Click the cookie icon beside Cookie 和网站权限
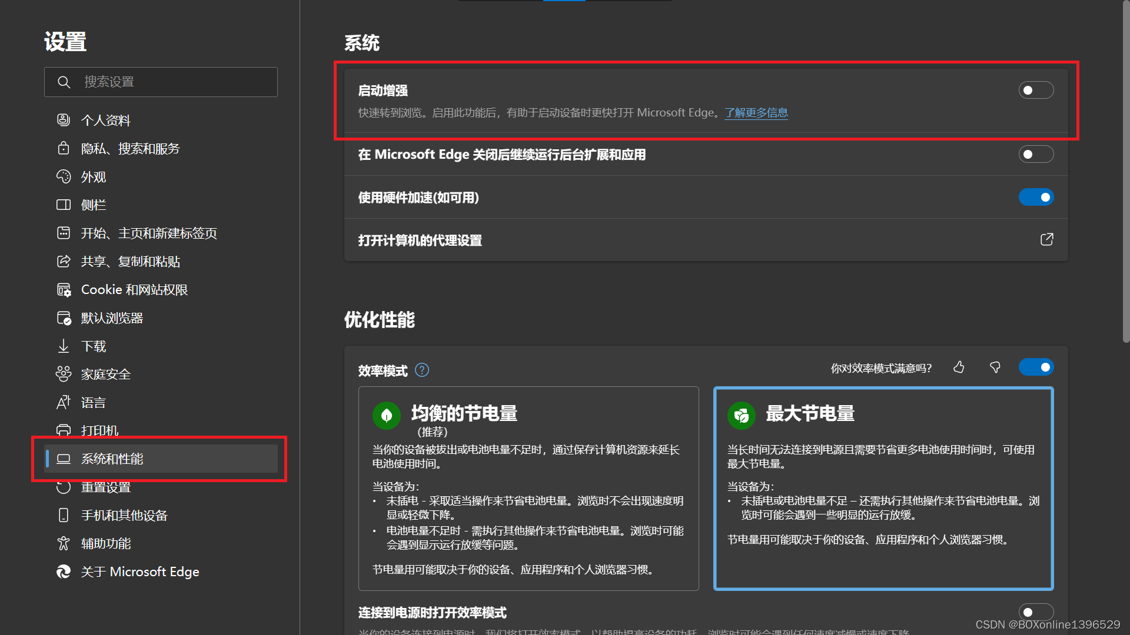Screen dimensions: 1130x635 [x=64, y=289]
